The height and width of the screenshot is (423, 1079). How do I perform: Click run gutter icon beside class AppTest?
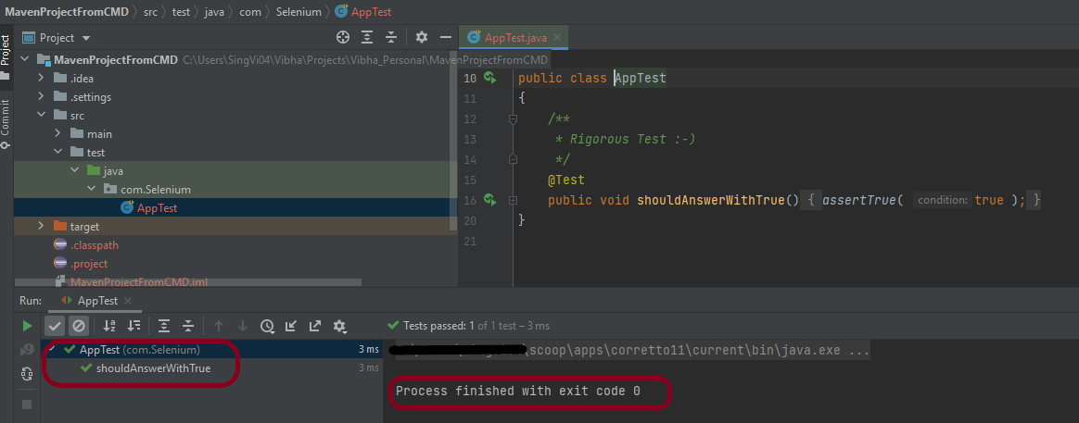click(x=489, y=79)
